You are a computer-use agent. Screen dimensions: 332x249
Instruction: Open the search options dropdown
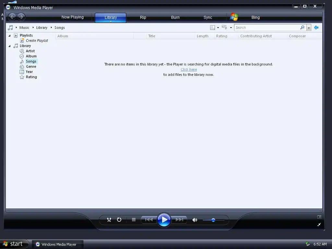tap(309, 28)
